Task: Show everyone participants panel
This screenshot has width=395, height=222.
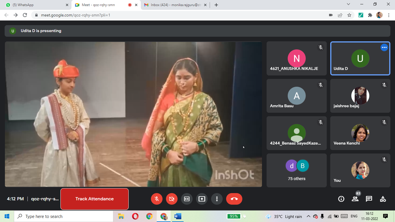Action: (x=355, y=199)
